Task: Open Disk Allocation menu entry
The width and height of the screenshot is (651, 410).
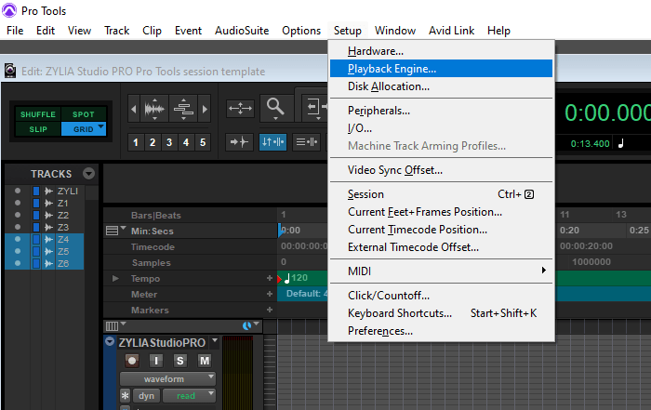Action: [441, 86]
